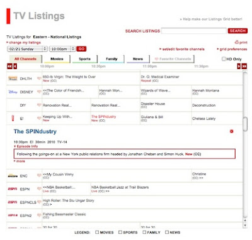Click the search listings text field
Viewport: 252px width, 240px height.
coord(194,31)
